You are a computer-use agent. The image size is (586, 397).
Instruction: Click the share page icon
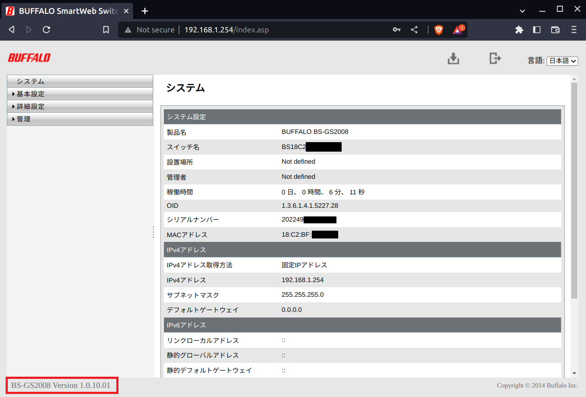[x=414, y=30]
